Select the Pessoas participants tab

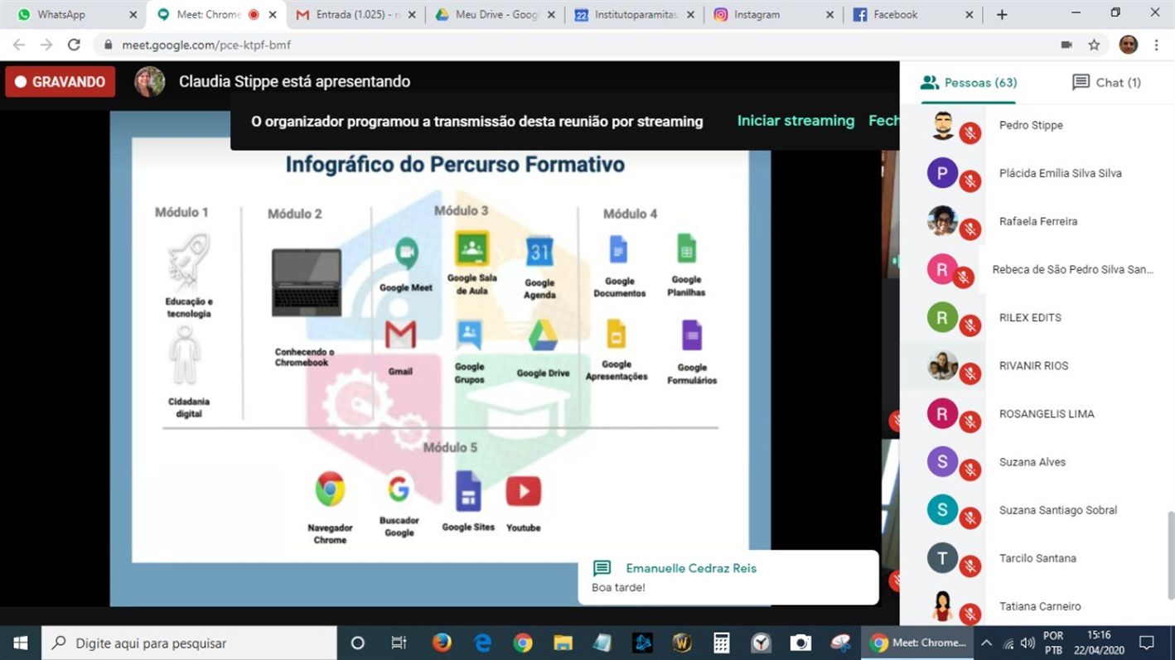click(969, 82)
